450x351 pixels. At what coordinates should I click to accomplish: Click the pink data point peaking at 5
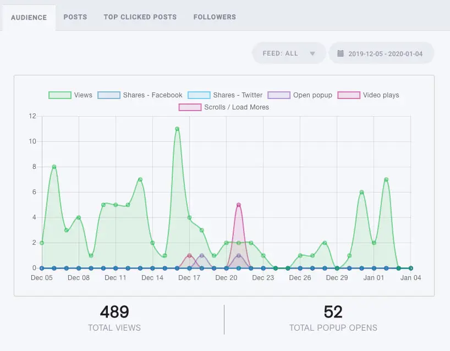[x=239, y=205]
